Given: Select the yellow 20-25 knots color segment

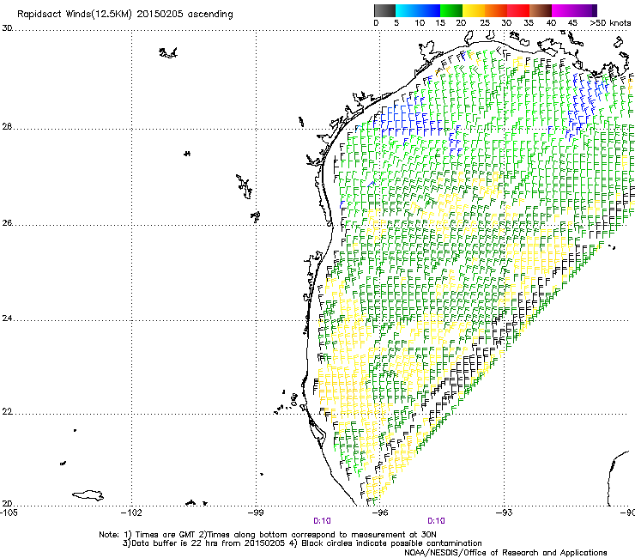Looking at the screenshot, I should pyautogui.click(x=474, y=10).
